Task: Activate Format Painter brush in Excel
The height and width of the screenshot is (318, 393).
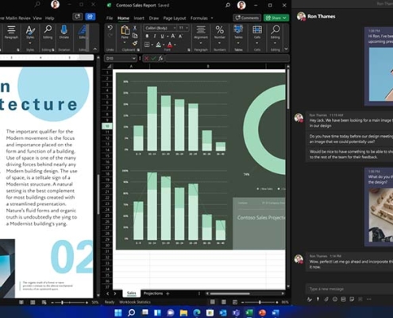Action: (x=135, y=43)
